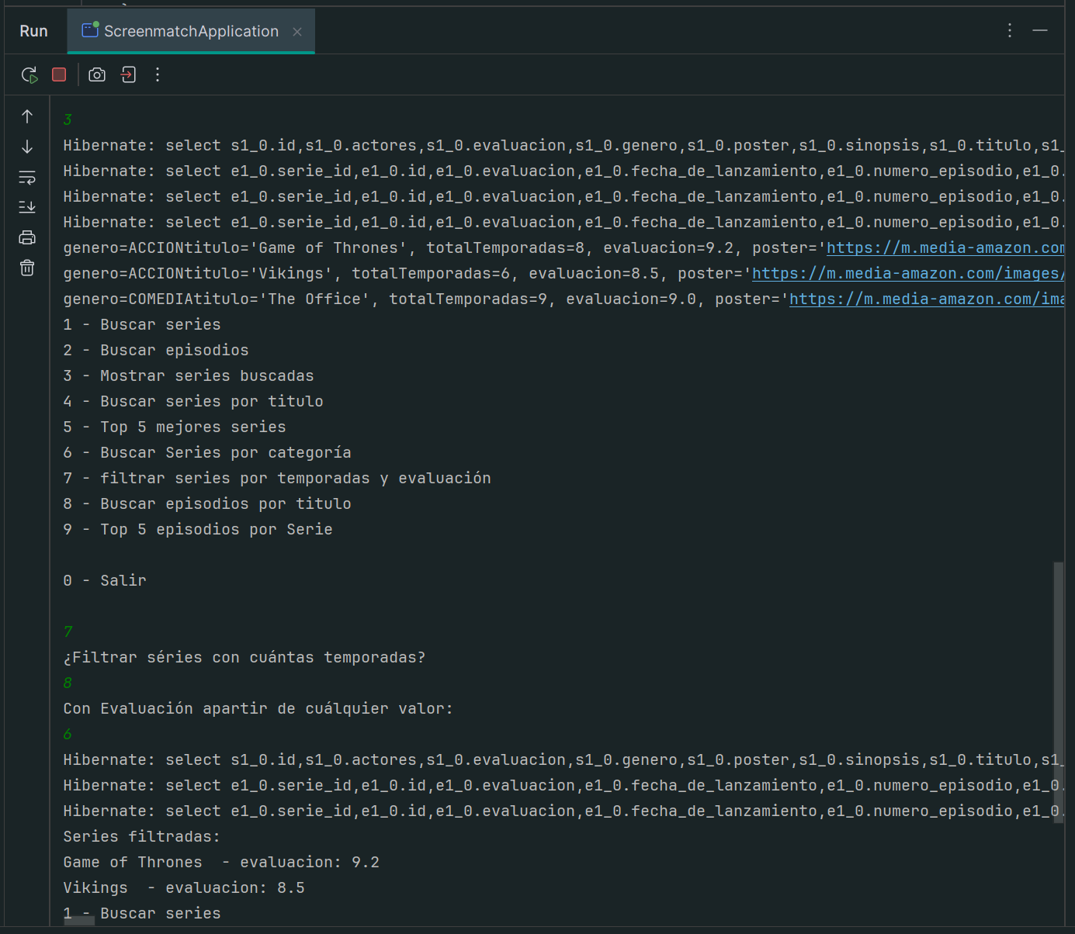Open The Office poster link

click(926, 299)
